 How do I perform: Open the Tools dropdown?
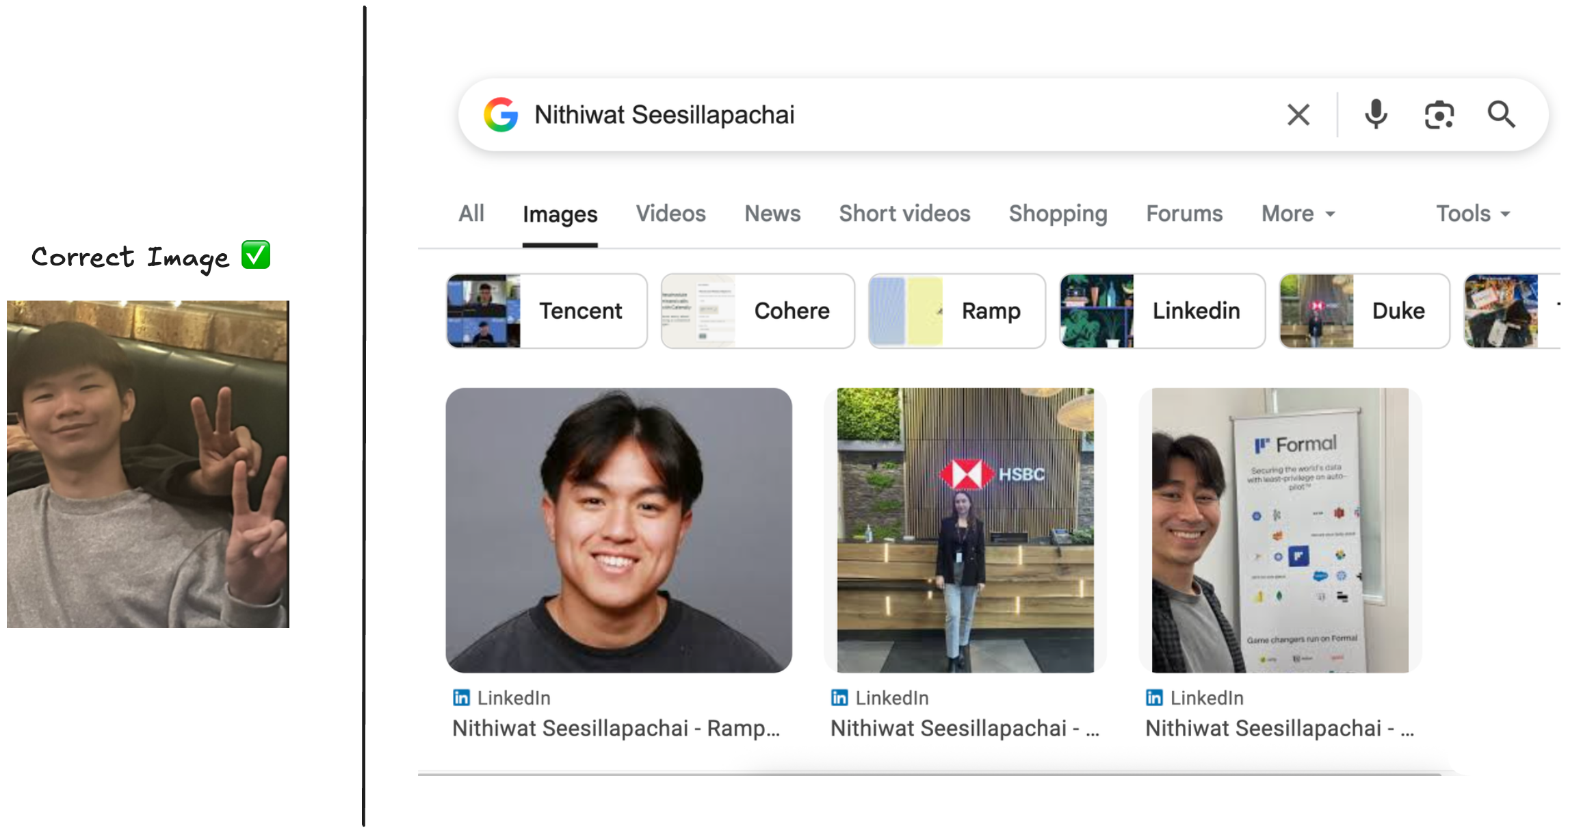tap(1472, 213)
